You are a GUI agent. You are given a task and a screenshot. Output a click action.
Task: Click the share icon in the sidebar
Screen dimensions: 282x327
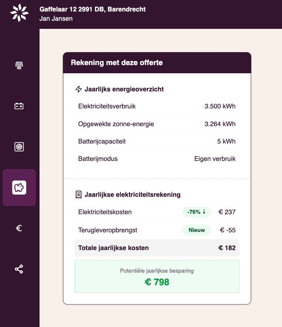[x=19, y=269]
